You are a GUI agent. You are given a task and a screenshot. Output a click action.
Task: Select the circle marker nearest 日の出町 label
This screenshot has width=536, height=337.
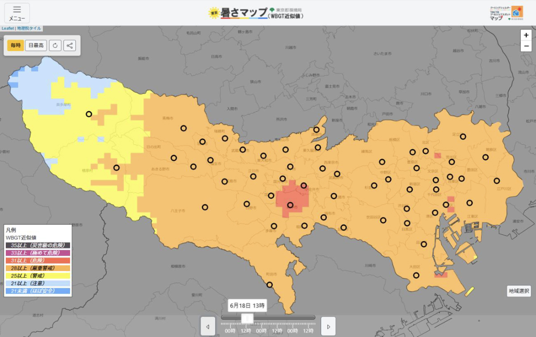pyautogui.click(x=174, y=158)
